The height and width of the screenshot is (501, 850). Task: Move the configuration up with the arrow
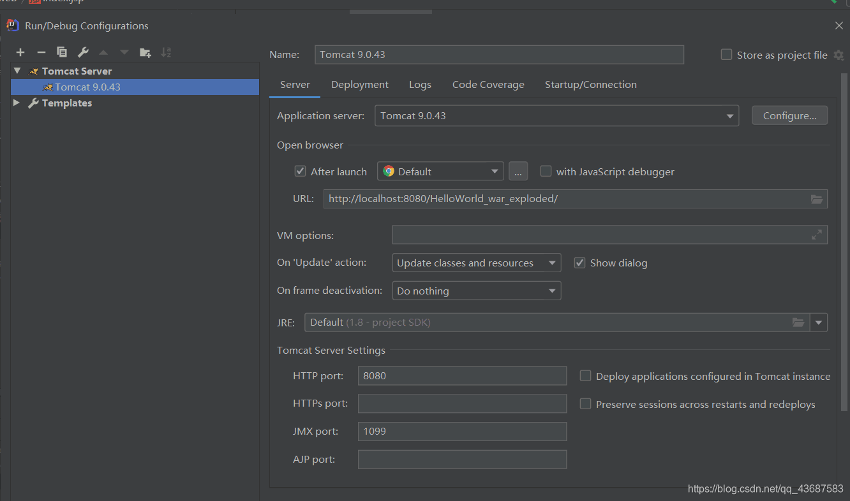103,52
